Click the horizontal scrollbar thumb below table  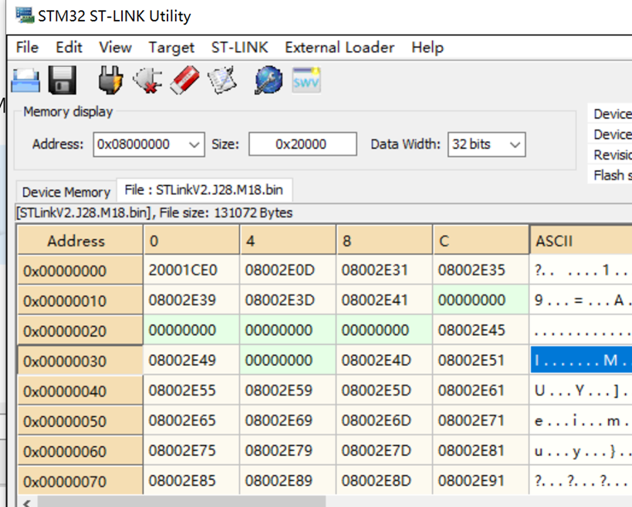181,502
